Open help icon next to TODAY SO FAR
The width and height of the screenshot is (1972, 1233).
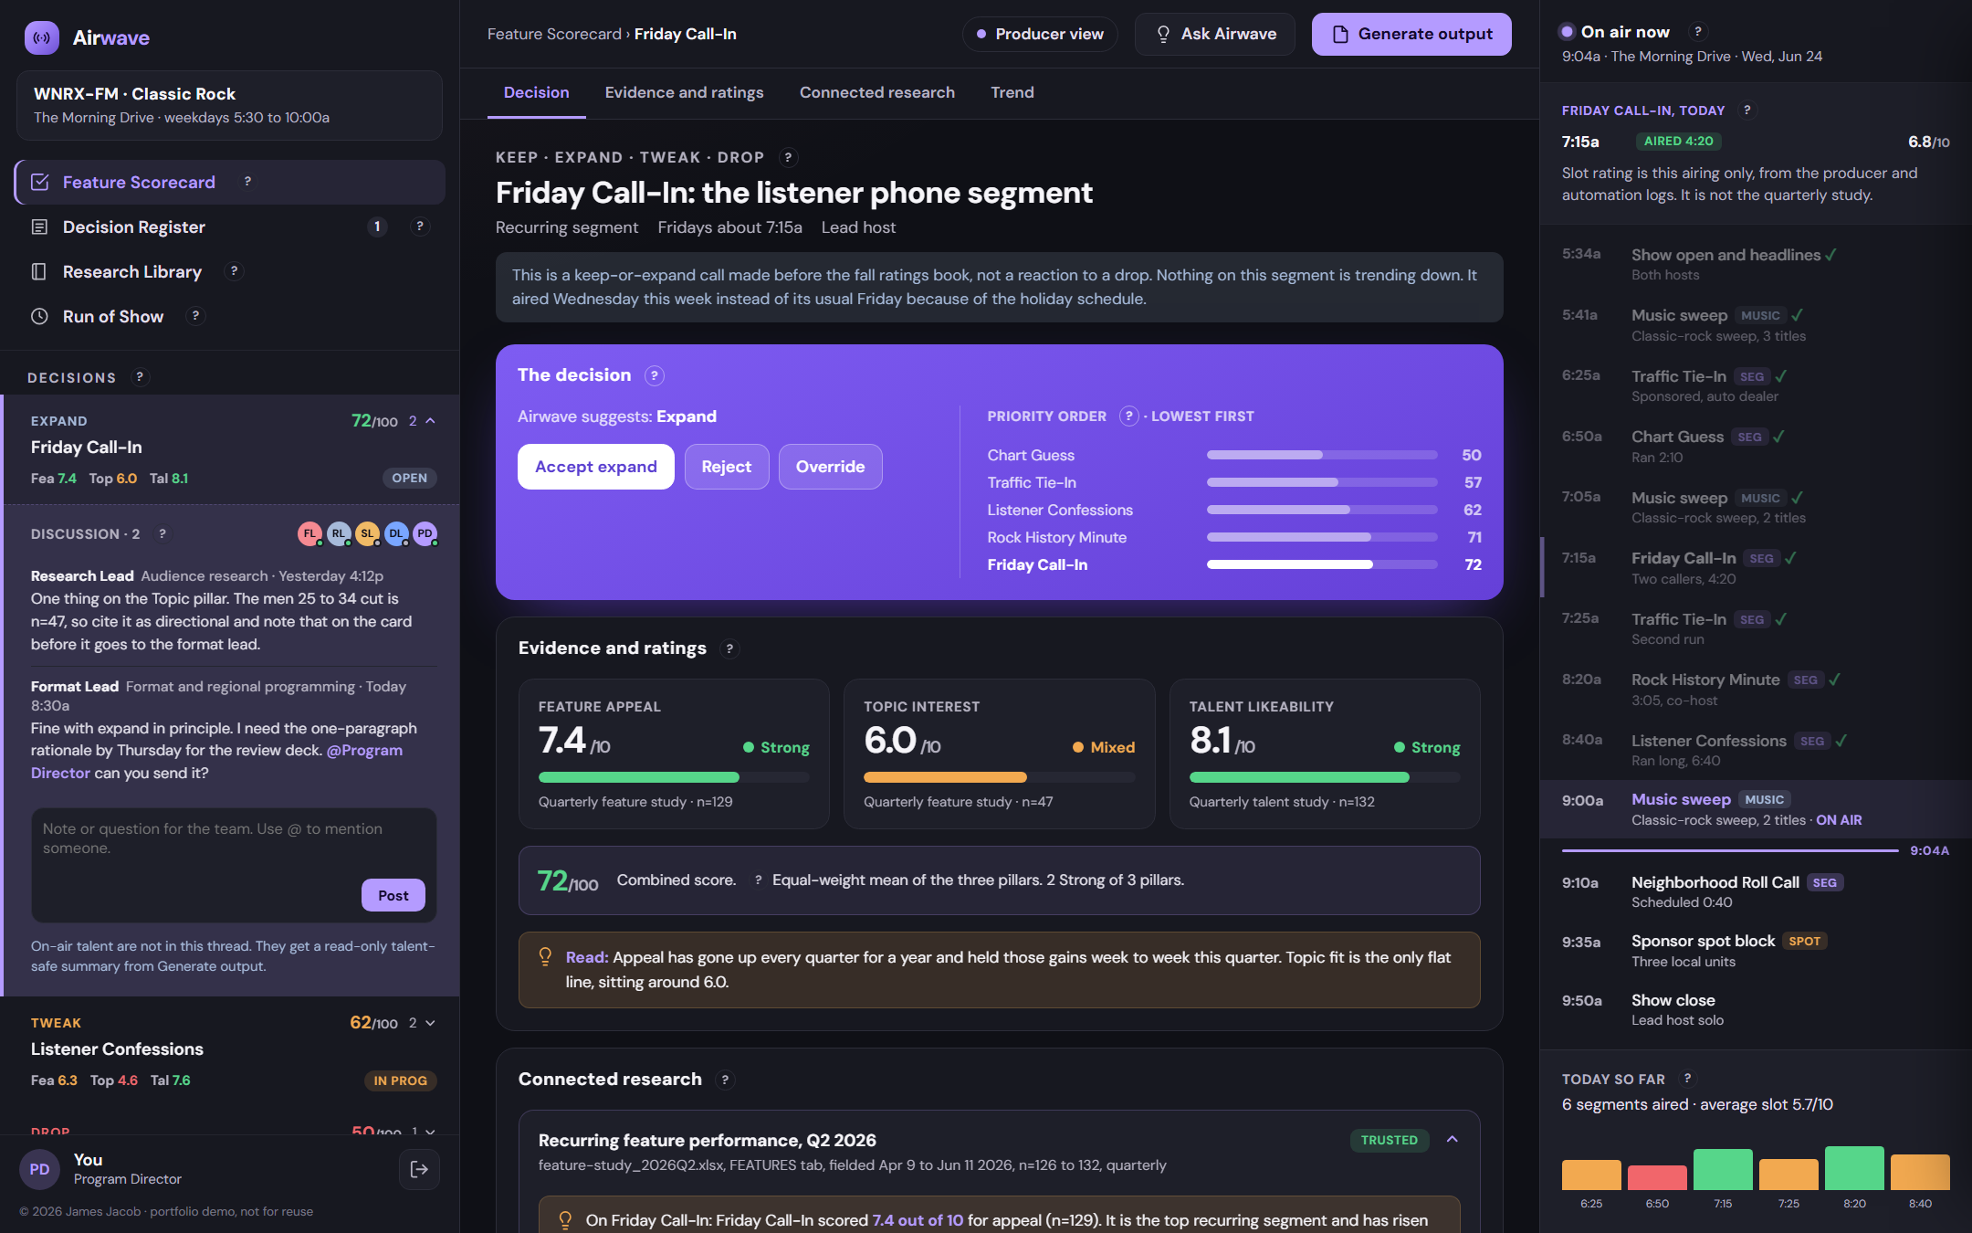(1687, 1079)
